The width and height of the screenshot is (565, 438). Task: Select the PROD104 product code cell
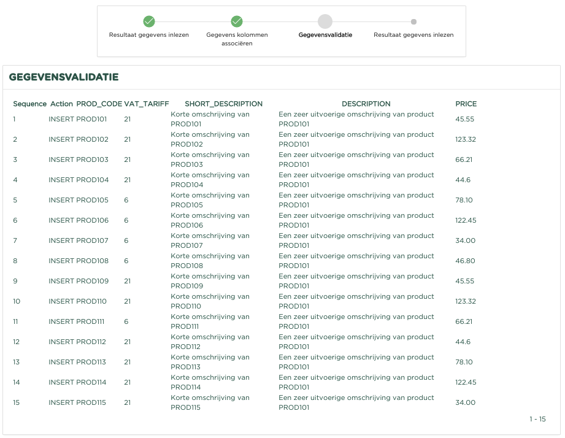point(93,180)
